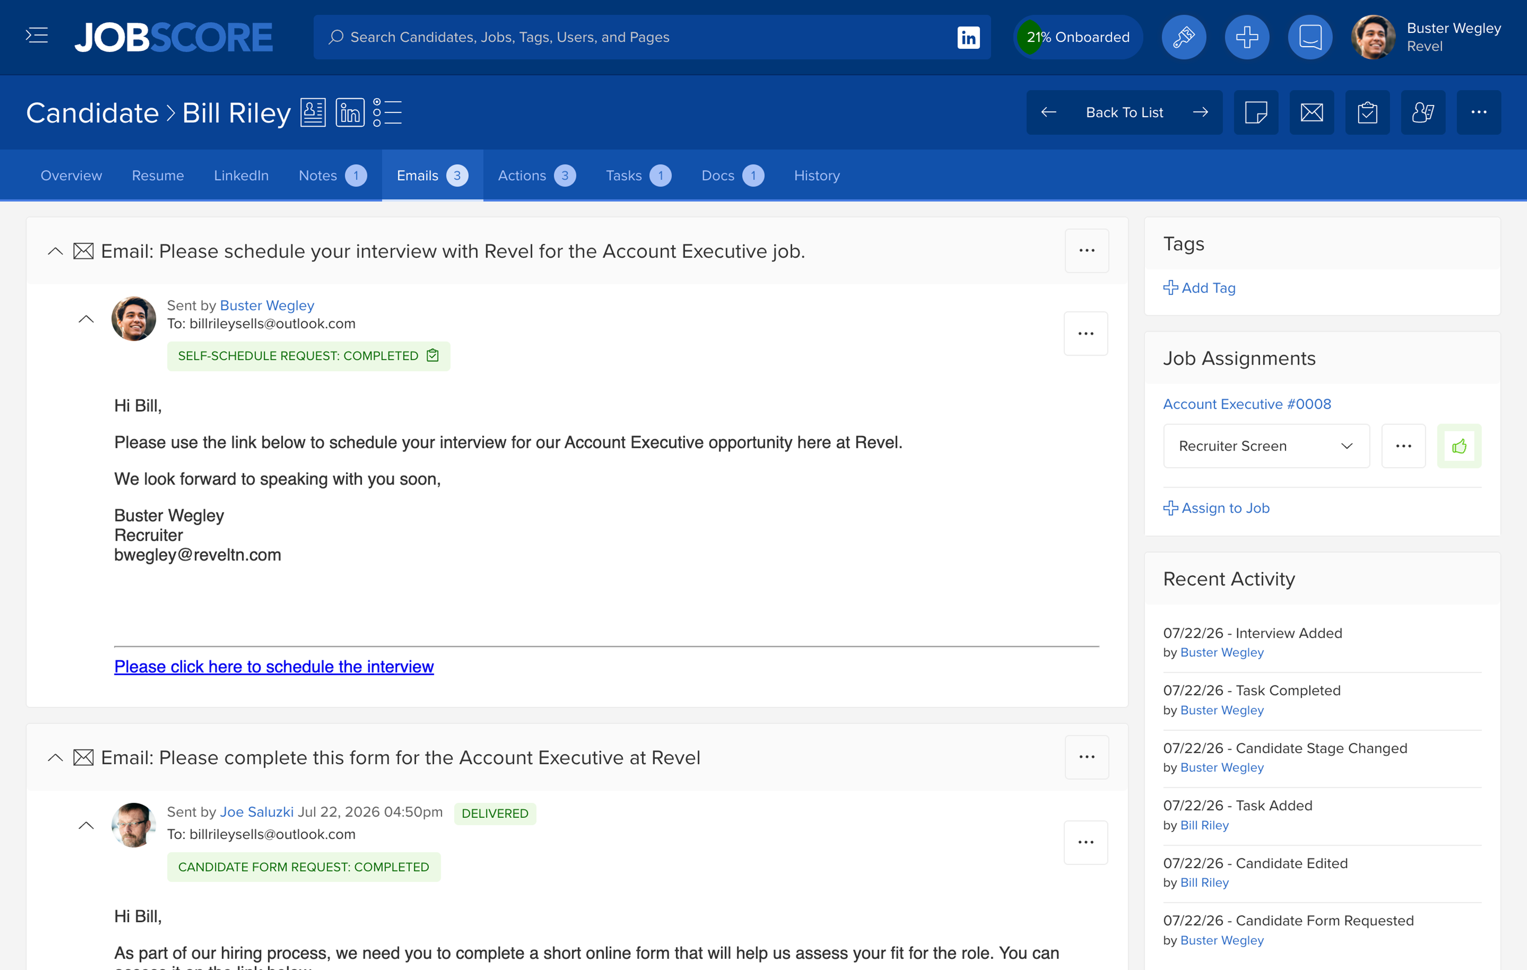This screenshot has width=1527, height=970.
Task: Open the share candidate people icon
Action: pyautogui.click(x=1423, y=112)
